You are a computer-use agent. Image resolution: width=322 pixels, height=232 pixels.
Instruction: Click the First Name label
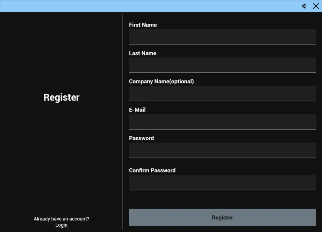click(143, 25)
